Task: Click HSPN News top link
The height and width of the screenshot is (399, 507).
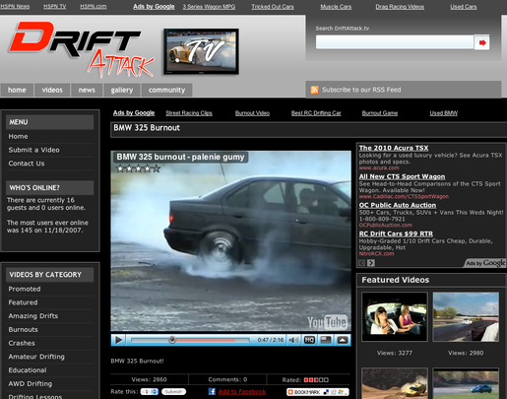Action: (x=15, y=7)
